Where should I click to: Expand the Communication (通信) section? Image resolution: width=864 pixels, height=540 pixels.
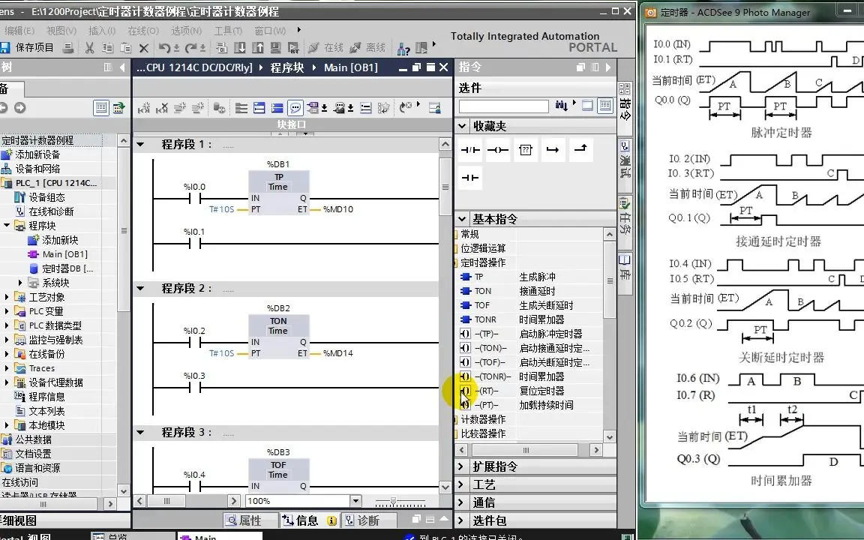pyautogui.click(x=460, y=502)
